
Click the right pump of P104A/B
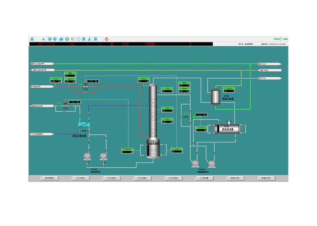tap(103, 156)
